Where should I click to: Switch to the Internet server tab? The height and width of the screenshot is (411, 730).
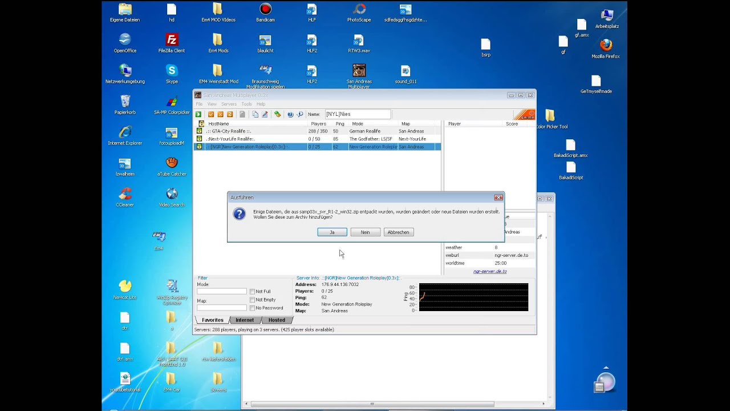pyautogui.click(x=245, y=320)
